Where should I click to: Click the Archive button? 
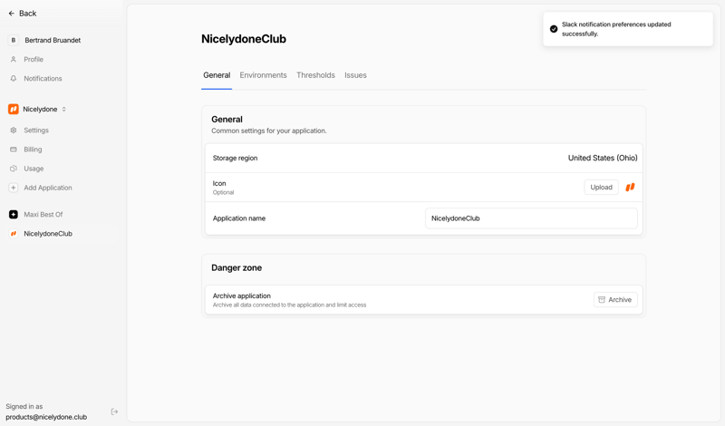(615, 300)
